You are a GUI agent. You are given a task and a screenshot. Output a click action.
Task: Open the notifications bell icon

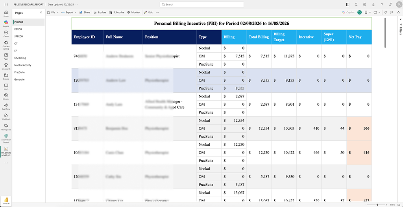(x=356, y=4)
